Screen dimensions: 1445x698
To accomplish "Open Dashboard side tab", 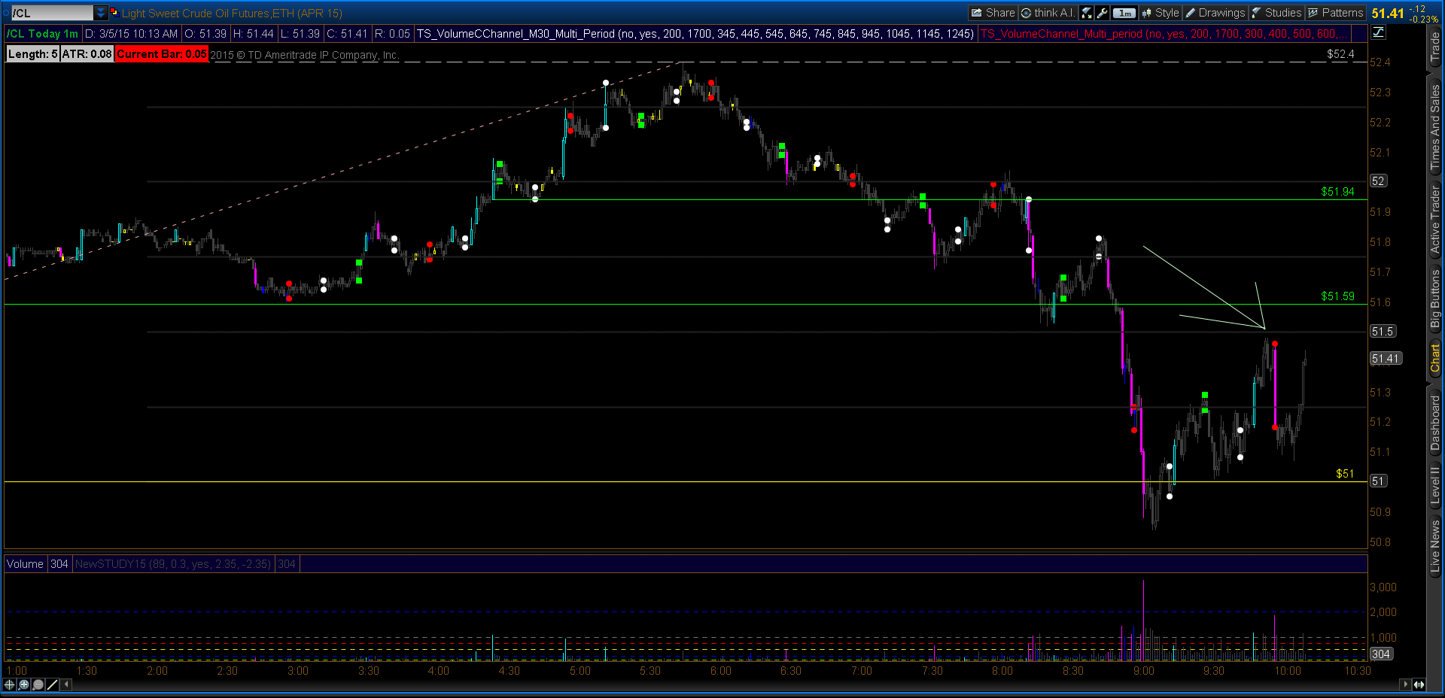I will [x=1435, y=423].
